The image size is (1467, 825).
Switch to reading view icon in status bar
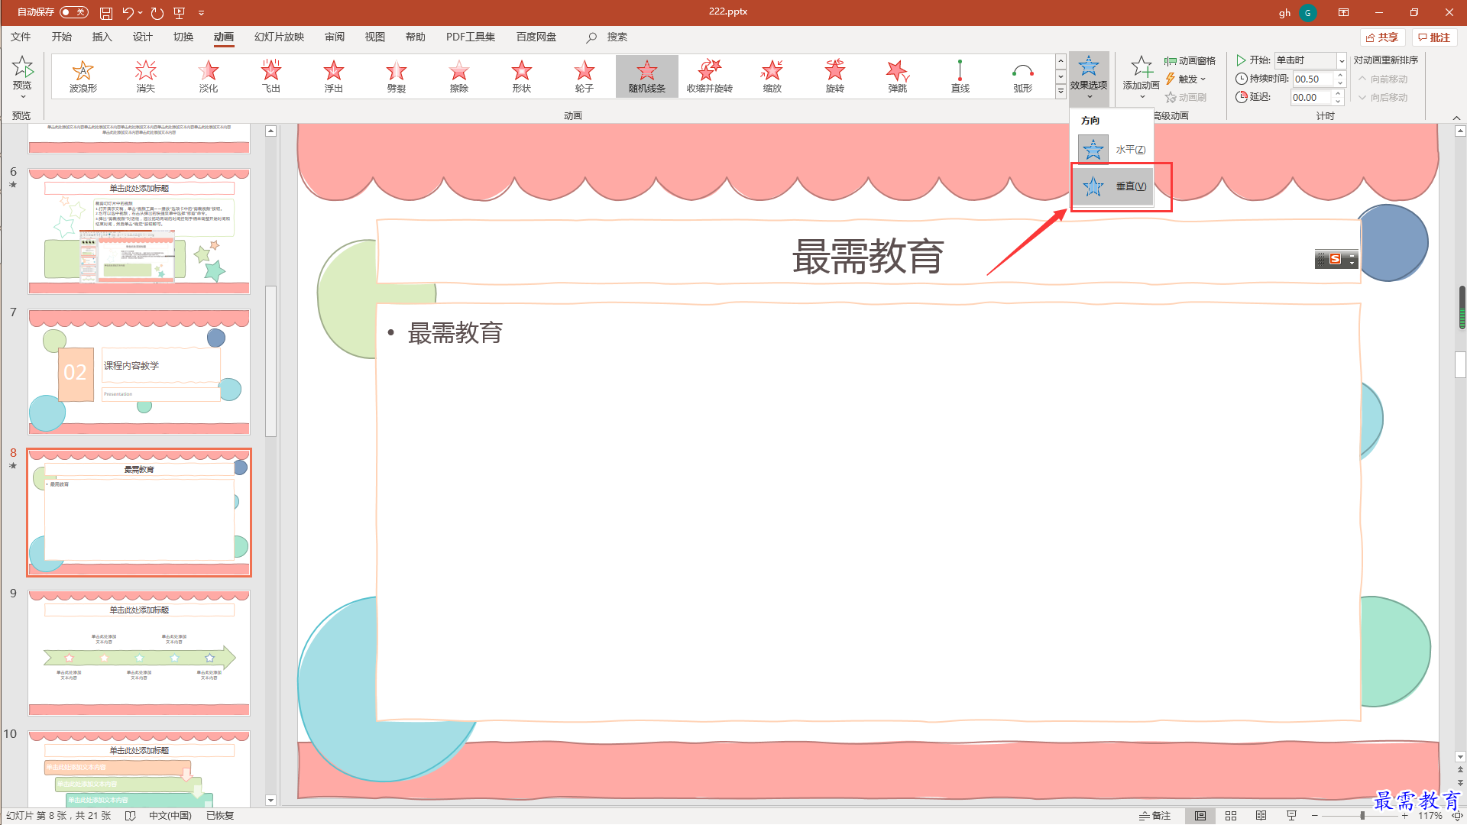click(x=1261, y=816)
